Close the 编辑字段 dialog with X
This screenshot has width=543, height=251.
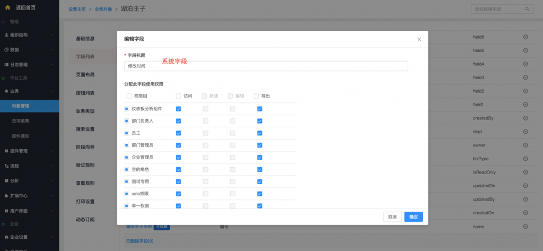click(x=419, y=39)
